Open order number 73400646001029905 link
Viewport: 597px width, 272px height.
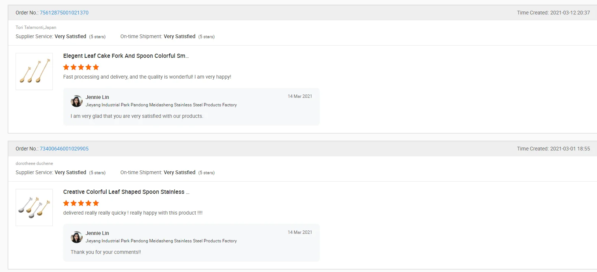[x=64, y=149]
